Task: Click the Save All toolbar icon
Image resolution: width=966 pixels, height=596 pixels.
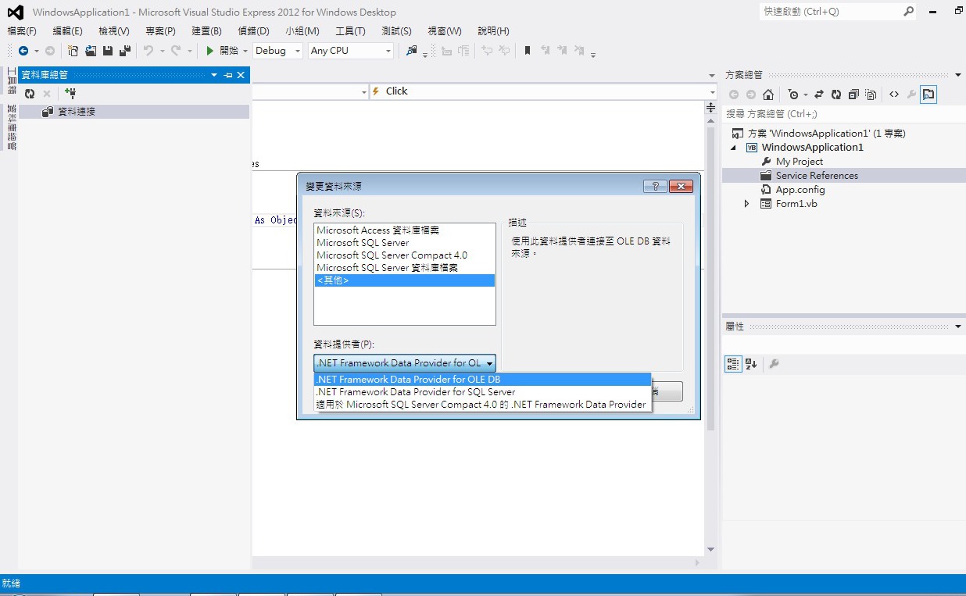Action: click(x=125, y=51)
